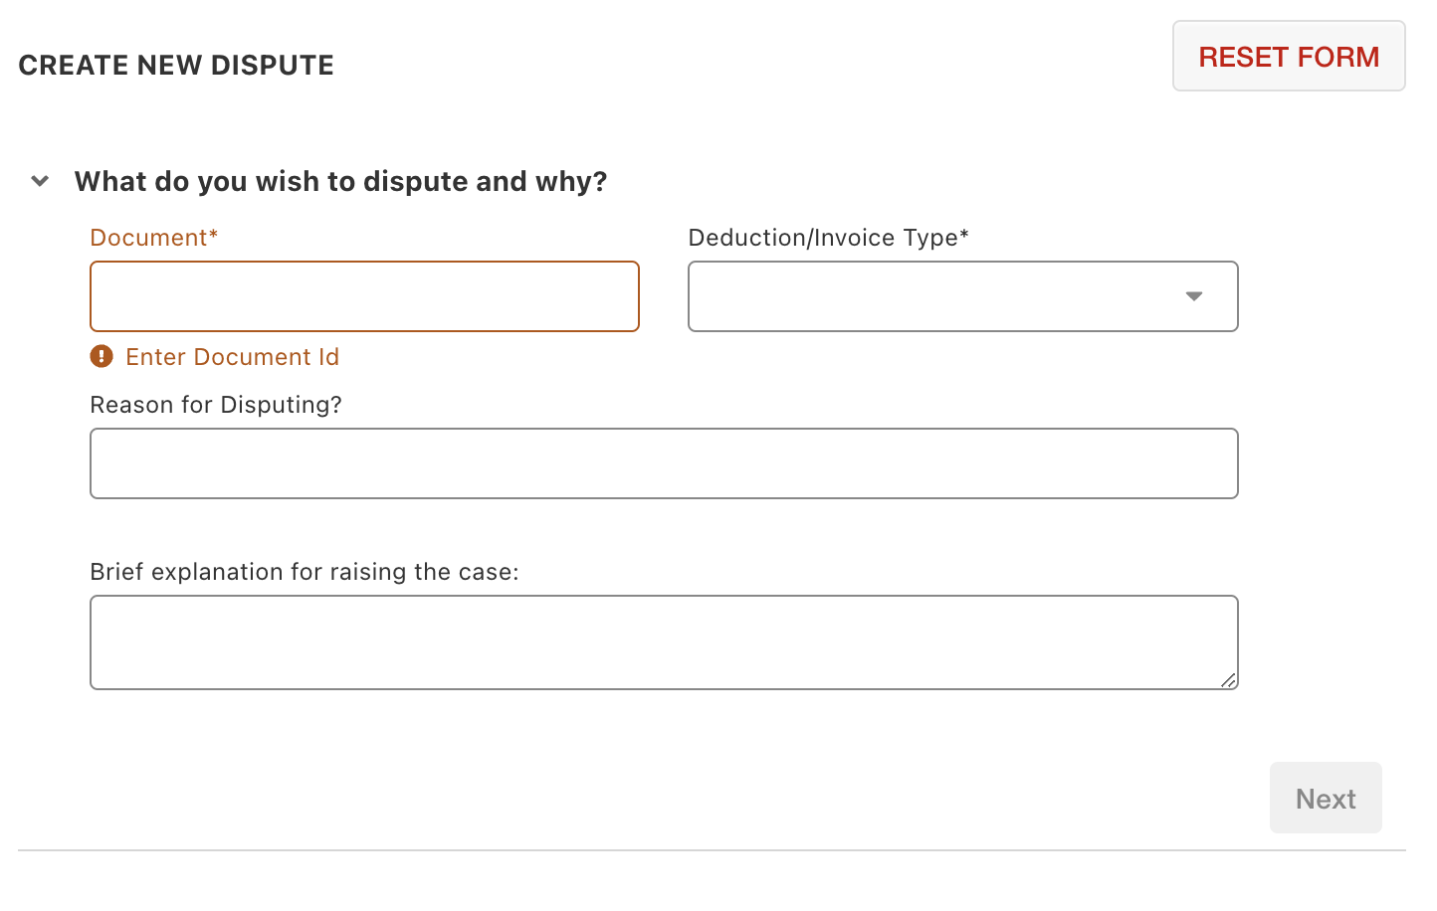
Task: Click the RESET FORM button
Action: [1289, 57]
